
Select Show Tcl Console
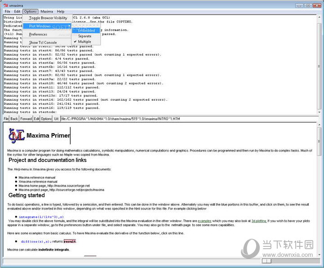pyautogui.click(x=47, y=43)
